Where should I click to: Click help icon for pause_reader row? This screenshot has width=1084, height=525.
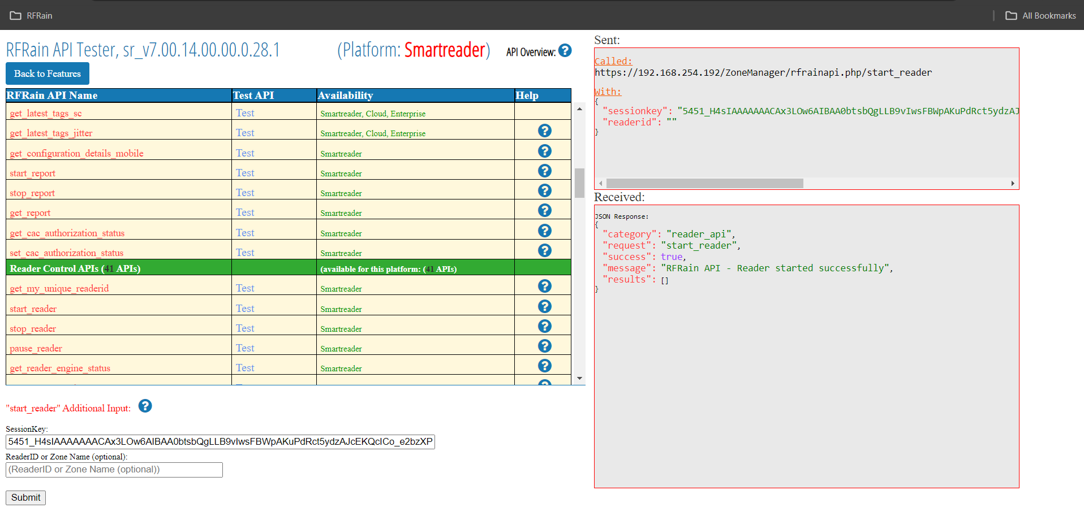[544, 346]
